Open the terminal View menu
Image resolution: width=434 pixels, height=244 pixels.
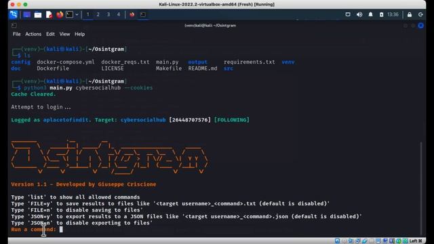pyautogui.click(x=64, y=34)
